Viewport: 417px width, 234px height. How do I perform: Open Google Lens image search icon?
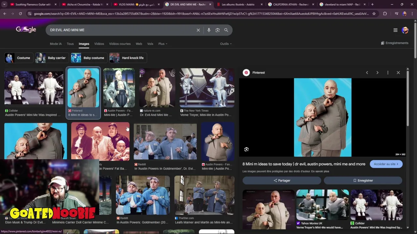[x=218, y=30]
